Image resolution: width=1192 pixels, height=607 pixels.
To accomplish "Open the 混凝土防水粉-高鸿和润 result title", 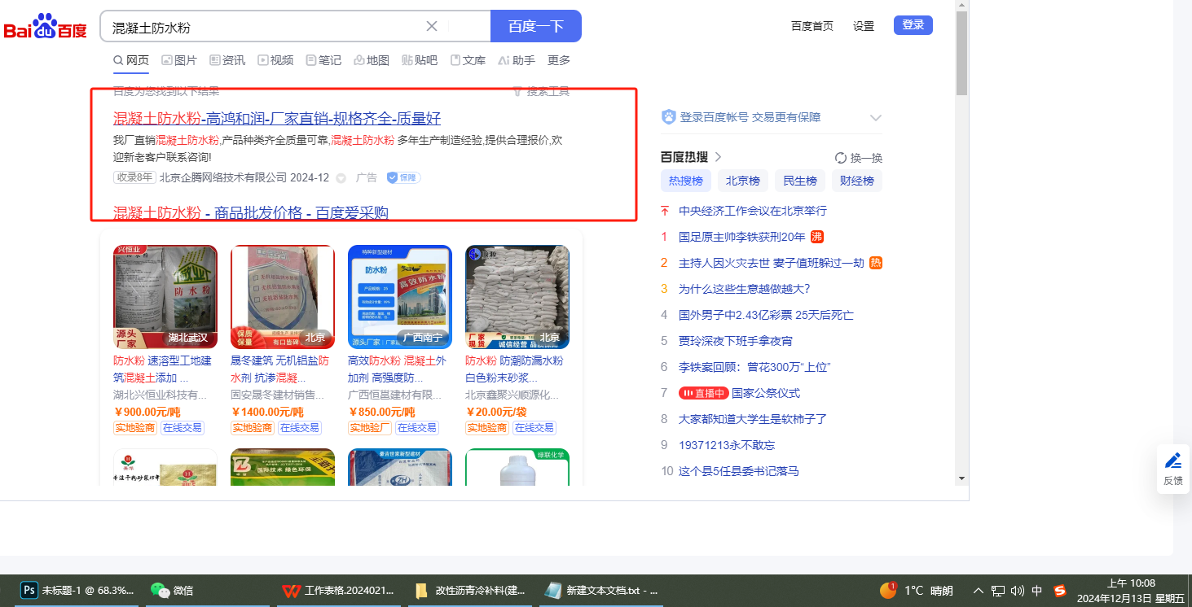I will 277,118.
